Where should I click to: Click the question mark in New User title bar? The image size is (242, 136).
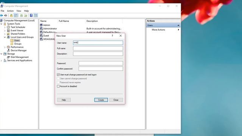[112, 36]
